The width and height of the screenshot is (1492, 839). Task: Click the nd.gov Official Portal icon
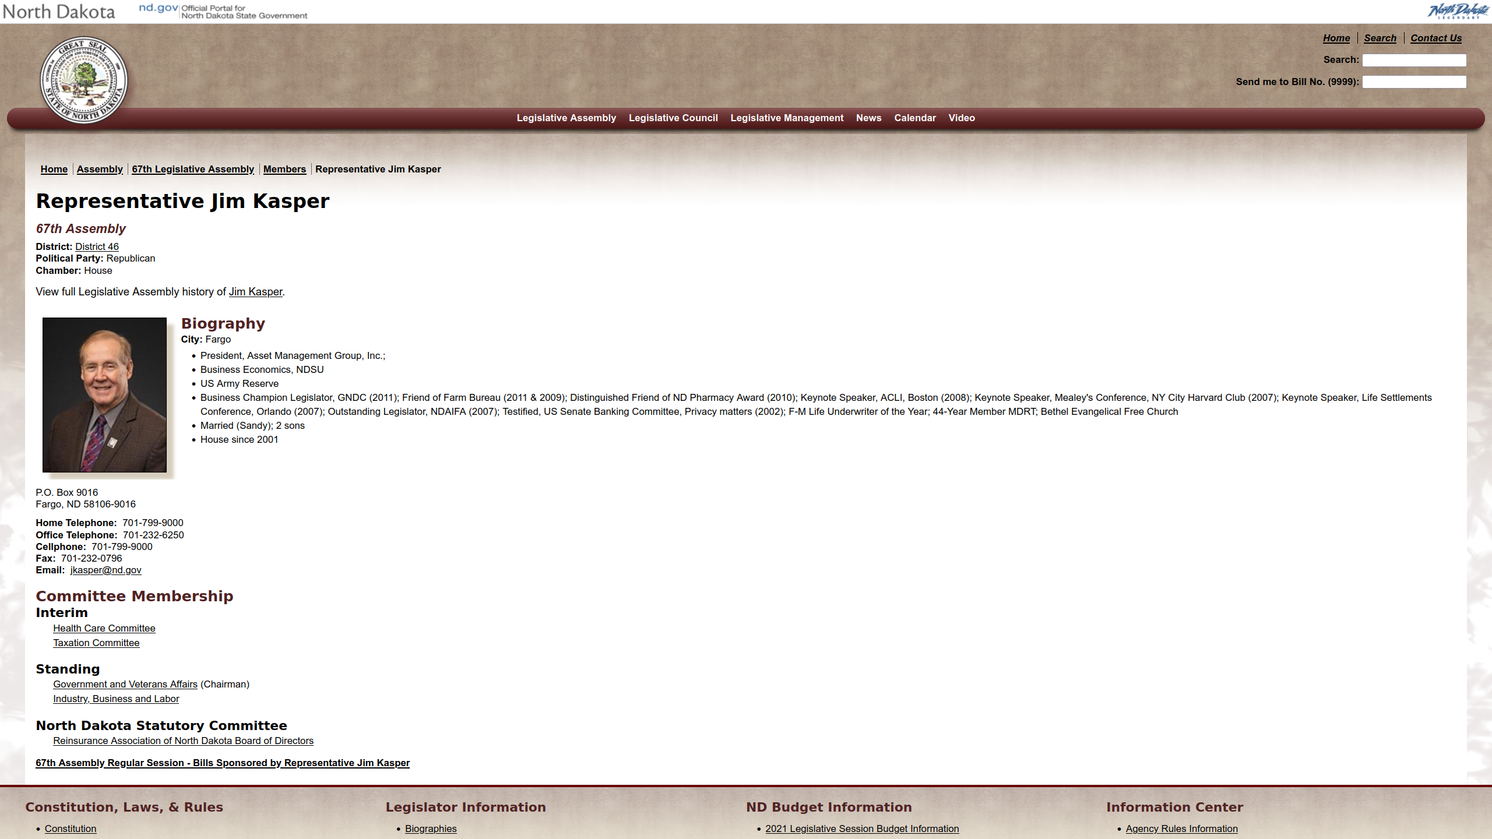221,11
